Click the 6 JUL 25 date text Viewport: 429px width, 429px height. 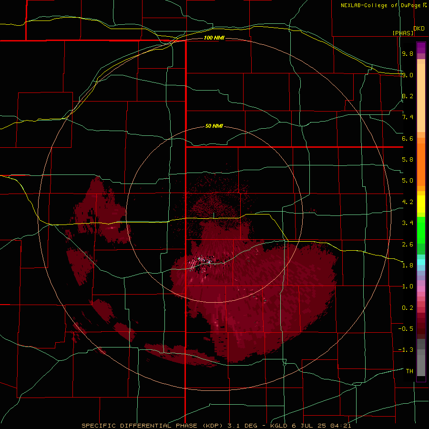(x=309, y=426)
